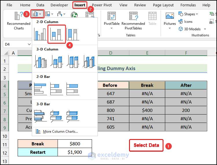Open the Home tab
Viewport: 217px width, 165px height.
pyautogui.click(x=25, y=5)
